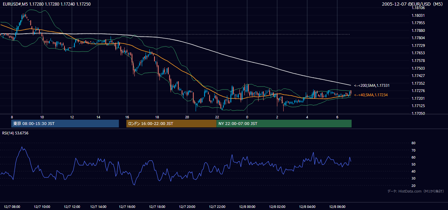
Task: Click the 12/8 04:00 date label
Action: (x=307, y=207)
